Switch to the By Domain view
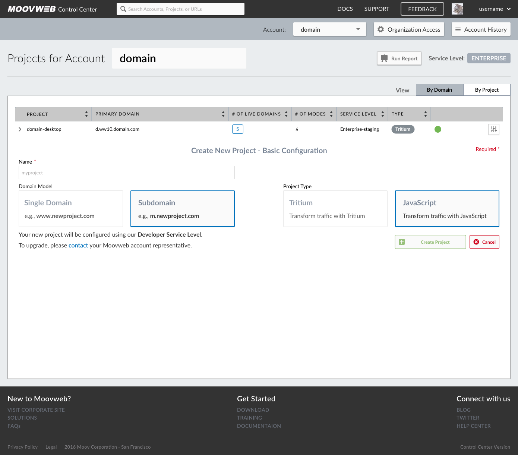Viewport: 518px width, 455px height. coord(439,90)
